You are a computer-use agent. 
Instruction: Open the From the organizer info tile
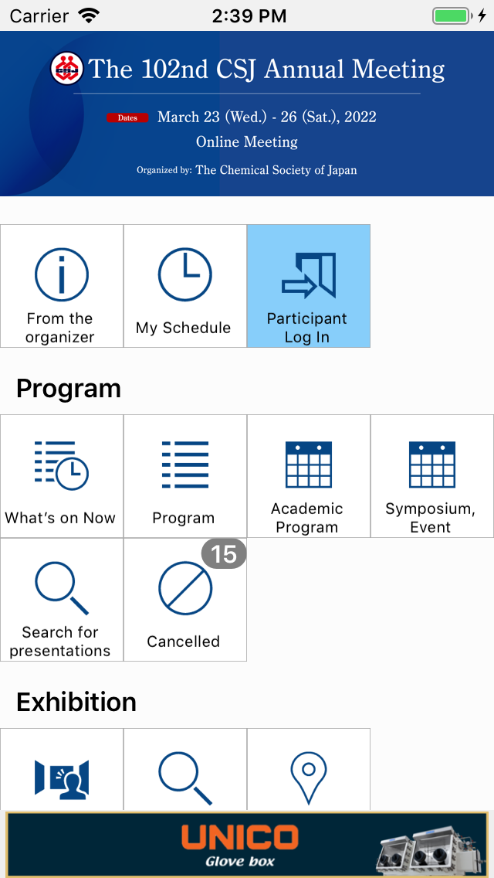tap(62, 286)
